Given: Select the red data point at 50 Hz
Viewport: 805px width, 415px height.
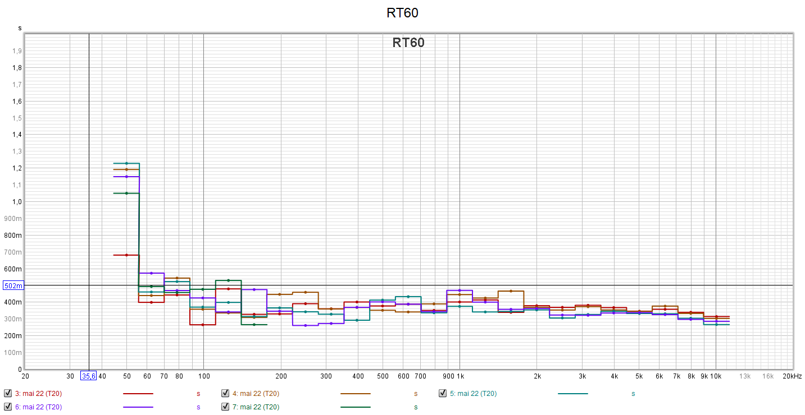Looking at the screenshot, I should pos(126,255).
